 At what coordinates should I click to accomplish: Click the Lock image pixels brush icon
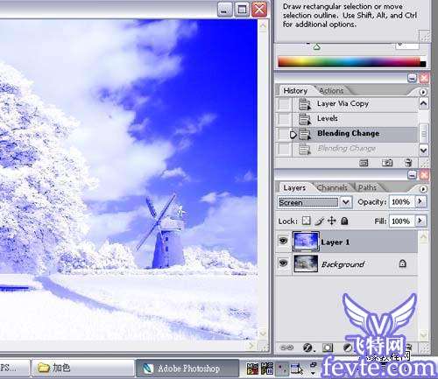click(x=319, y=221)
